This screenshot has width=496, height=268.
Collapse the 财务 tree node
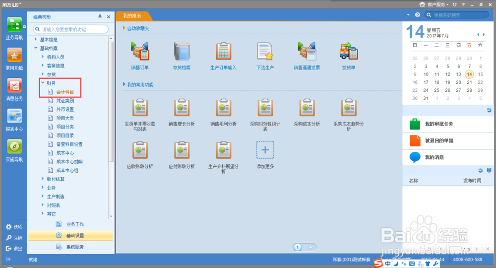pos(43,82)
